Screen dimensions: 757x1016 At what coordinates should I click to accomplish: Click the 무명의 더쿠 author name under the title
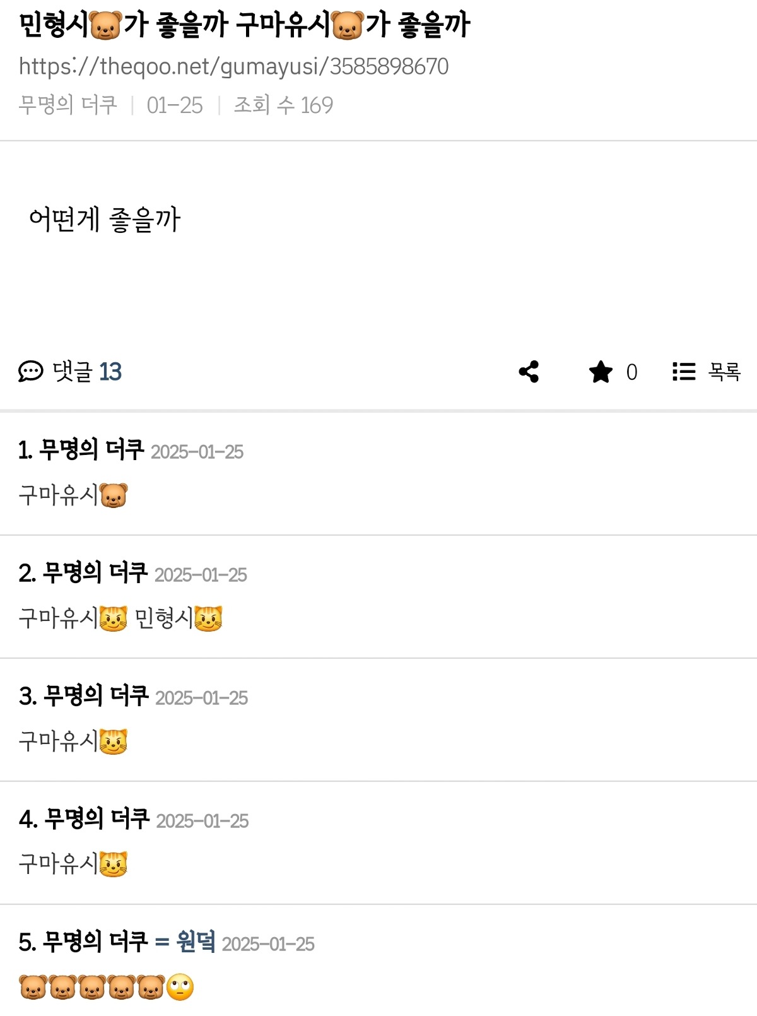68,105
